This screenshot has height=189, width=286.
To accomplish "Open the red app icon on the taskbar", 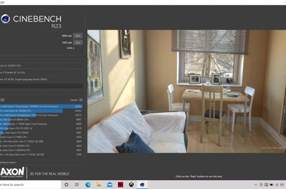I will [x=120, y=185].
